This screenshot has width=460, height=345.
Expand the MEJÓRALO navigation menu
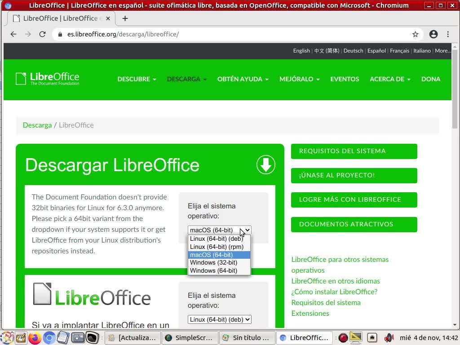(299, 79)
